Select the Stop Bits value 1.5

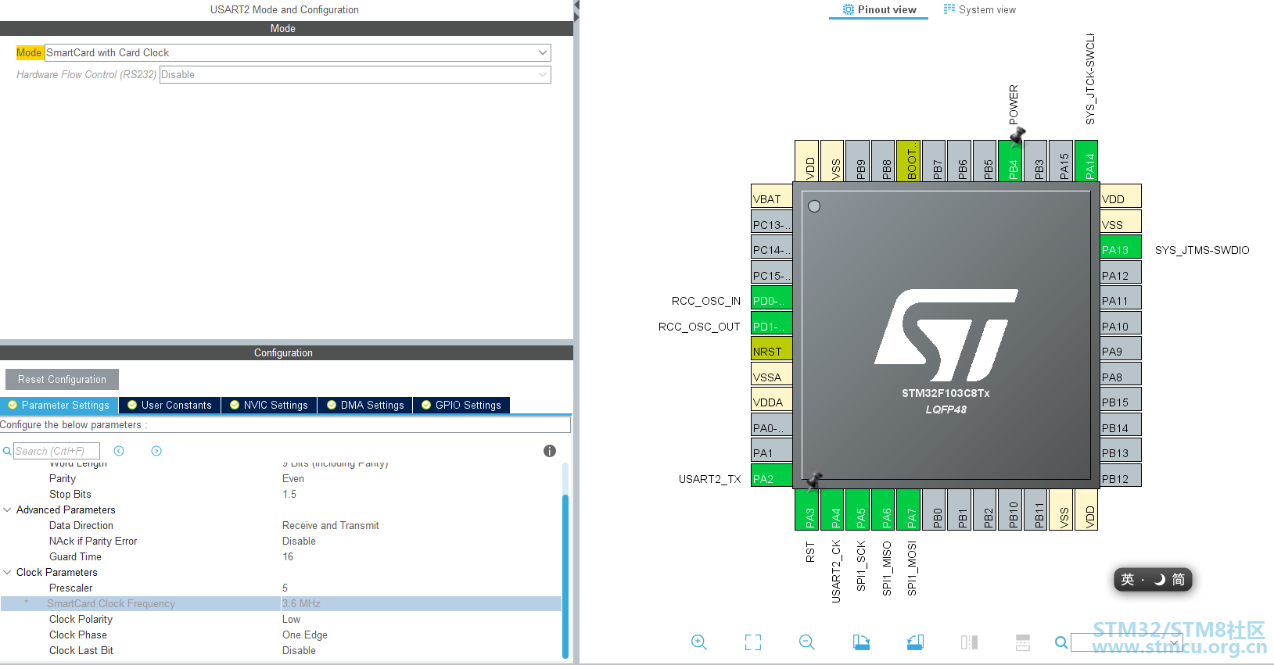(x=289, y=494)
